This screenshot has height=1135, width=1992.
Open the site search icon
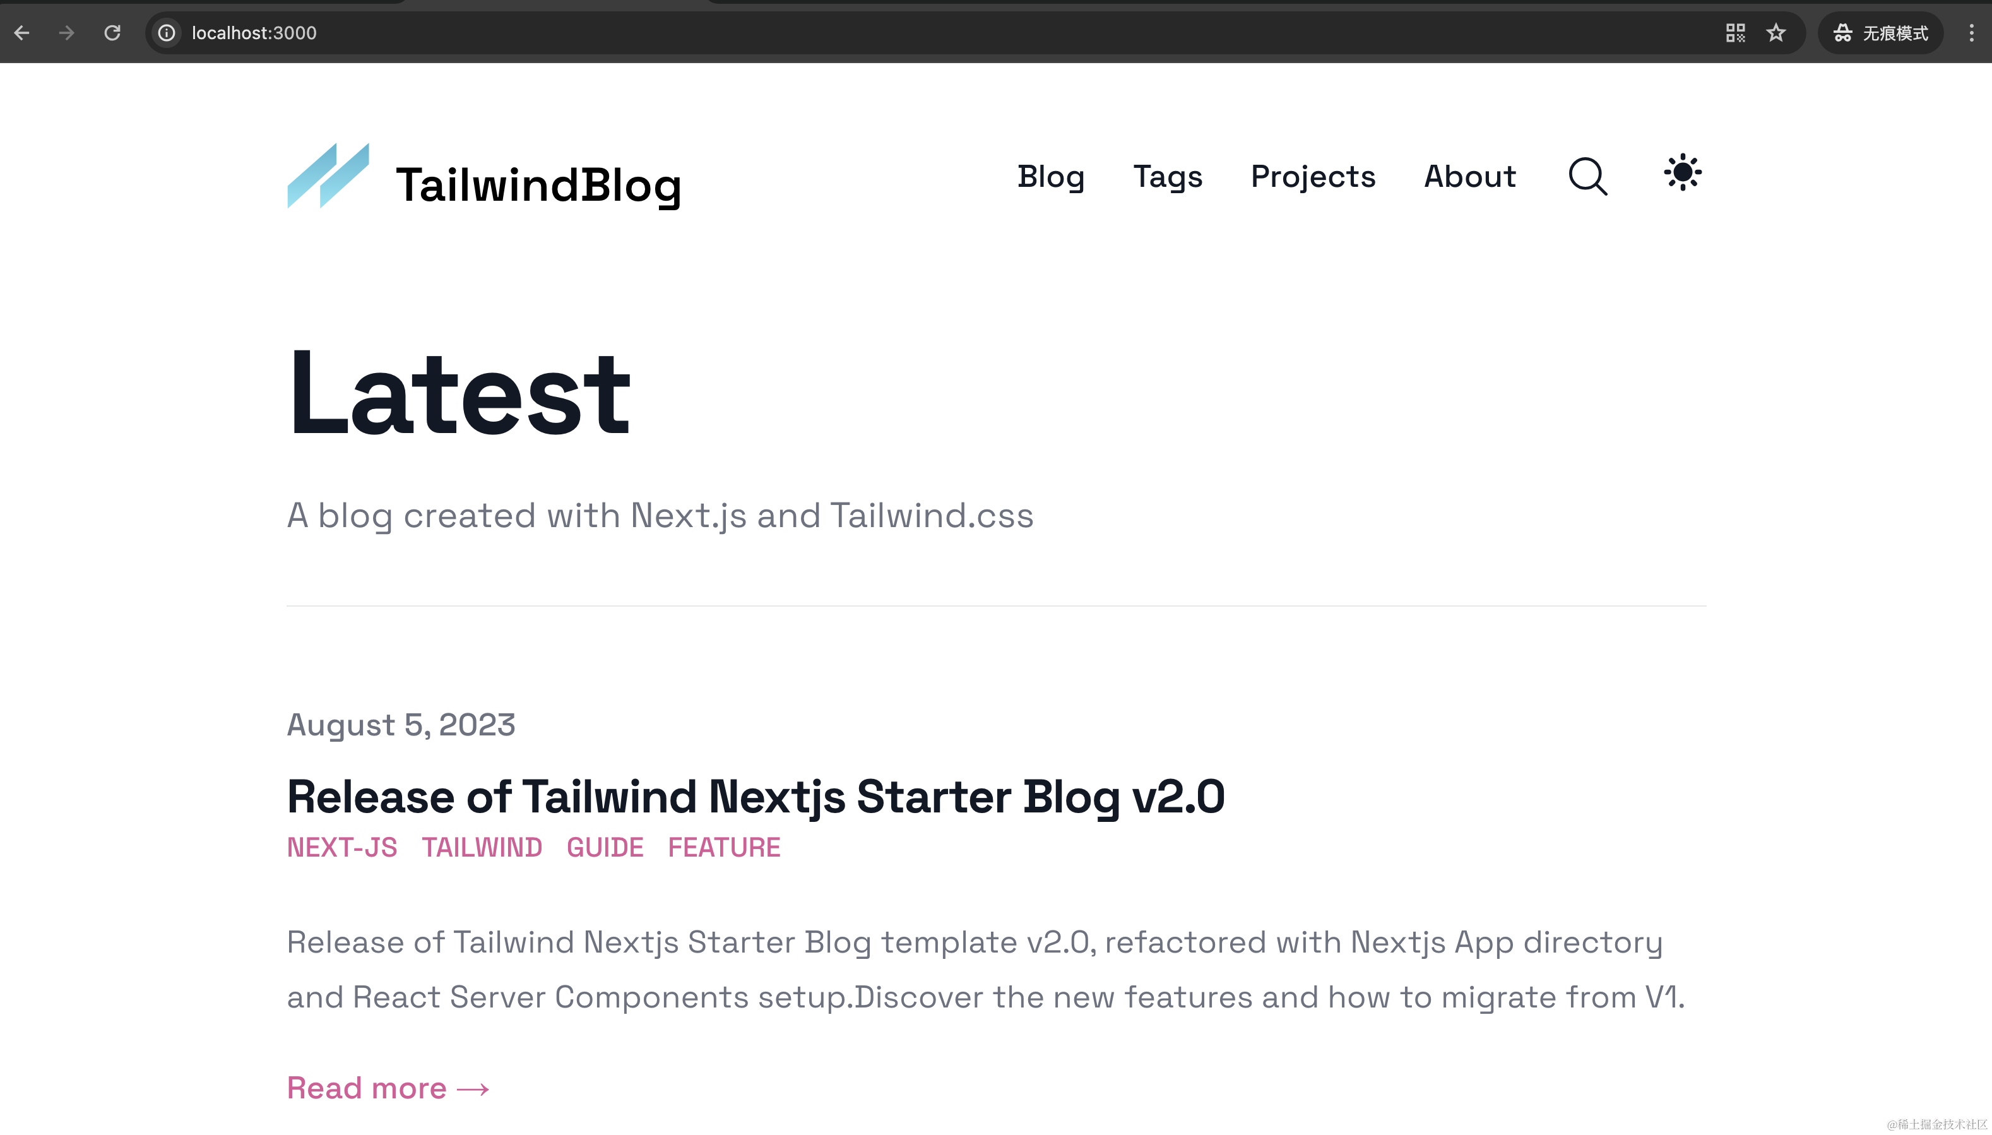1587,176
